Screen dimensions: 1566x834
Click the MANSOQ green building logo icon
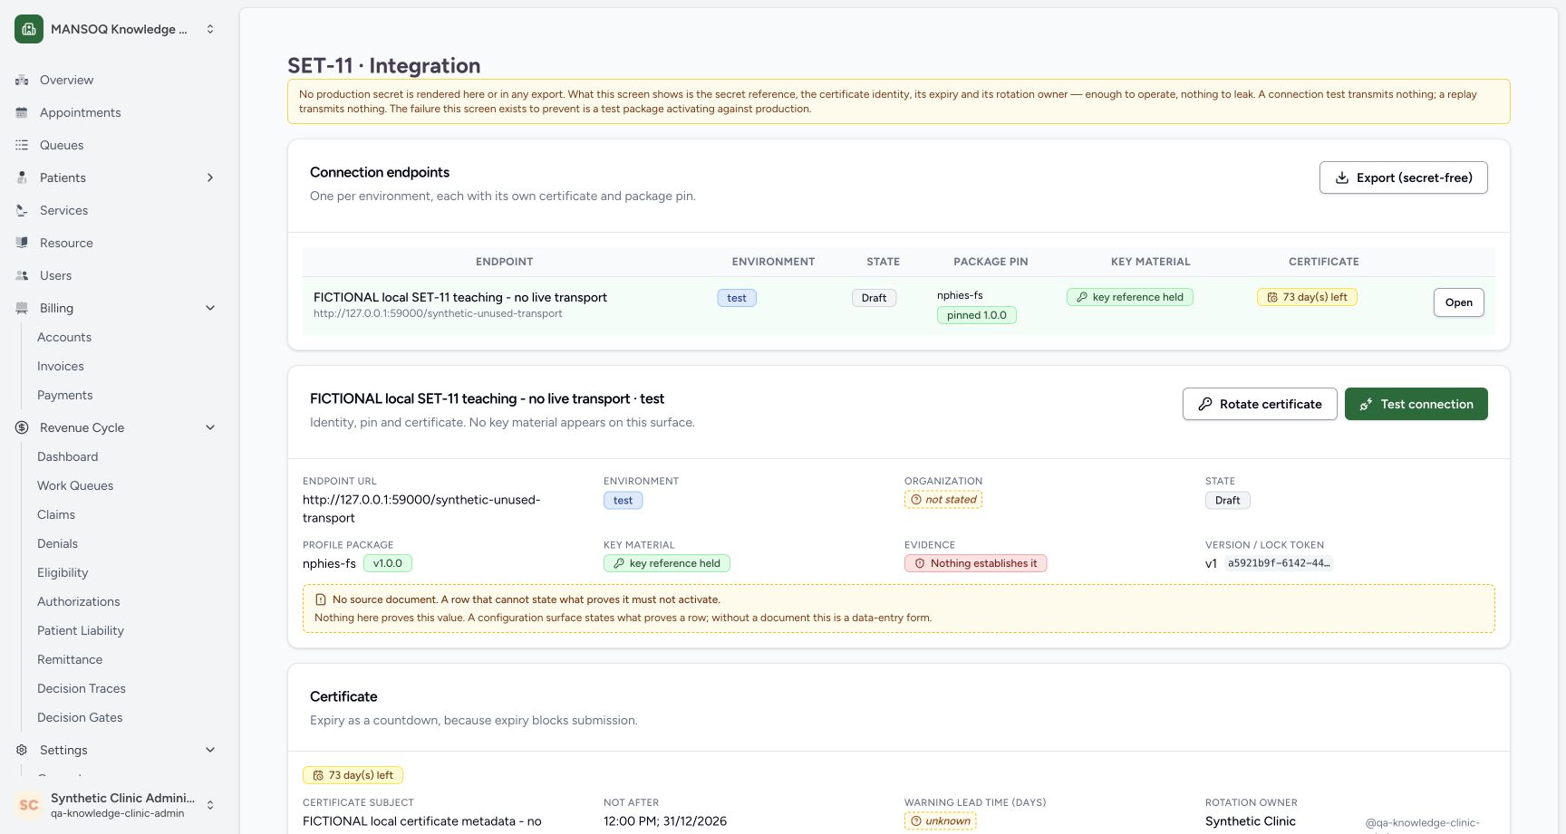pyautogui.click(x=29, y=29)
